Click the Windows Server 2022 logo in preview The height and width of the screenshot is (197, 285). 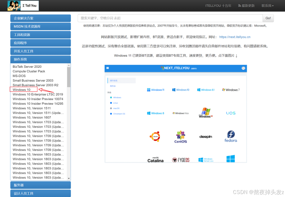click(206, 160)
